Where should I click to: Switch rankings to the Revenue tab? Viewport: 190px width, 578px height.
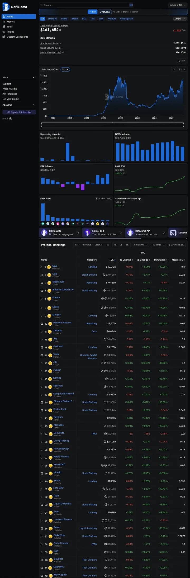[87, 245]
